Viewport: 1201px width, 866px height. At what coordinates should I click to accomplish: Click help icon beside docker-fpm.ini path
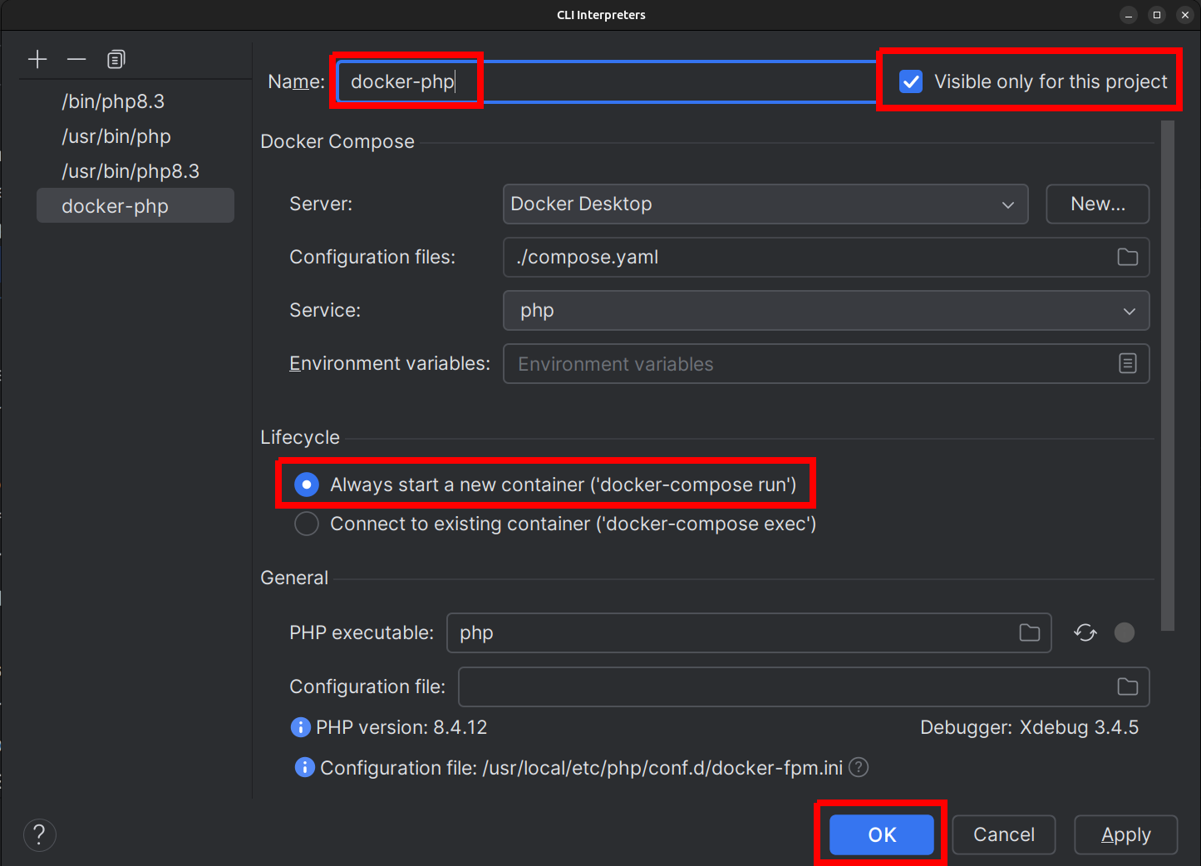[x=859, y=767]
